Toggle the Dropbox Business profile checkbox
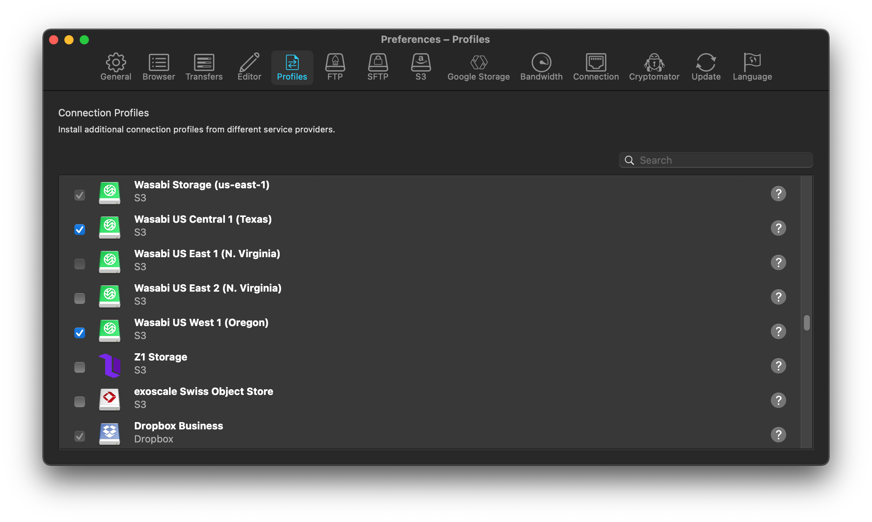 coord(80,436)
